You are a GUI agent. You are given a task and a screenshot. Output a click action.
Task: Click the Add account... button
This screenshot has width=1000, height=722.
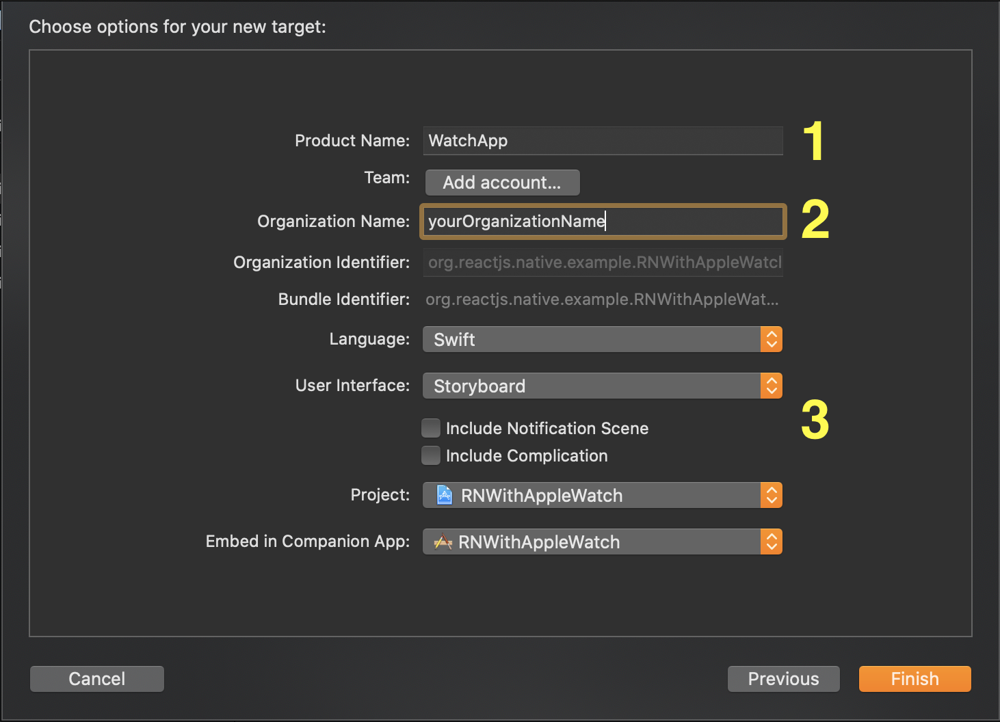tap(502, 183)
